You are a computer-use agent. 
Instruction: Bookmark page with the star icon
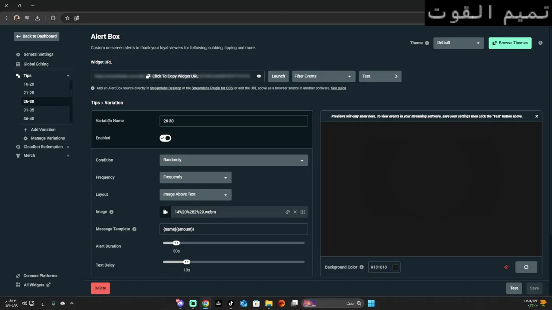point(67,18)
